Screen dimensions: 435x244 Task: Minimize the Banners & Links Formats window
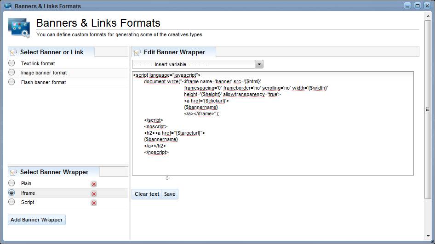point(407,6)
